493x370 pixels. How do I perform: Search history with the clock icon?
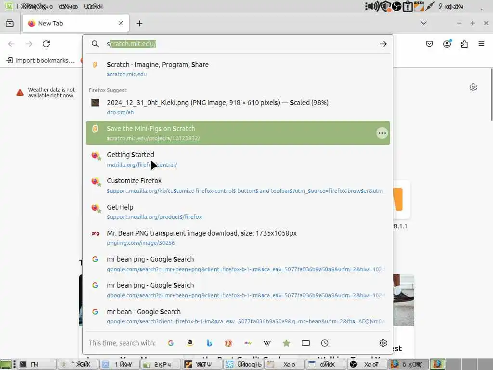[x=325, y=343]
